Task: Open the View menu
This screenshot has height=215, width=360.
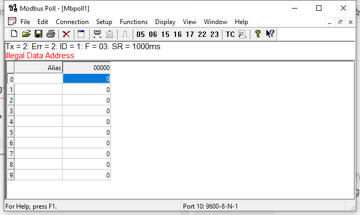Action: [x=189, y=22]
